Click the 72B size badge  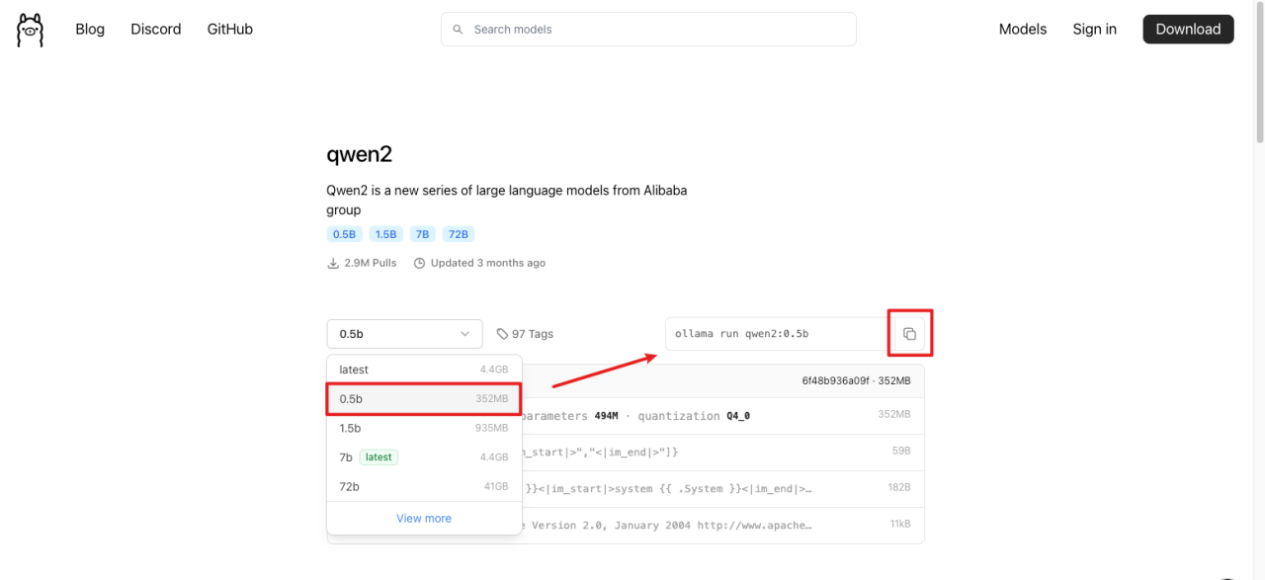[459, 234]
